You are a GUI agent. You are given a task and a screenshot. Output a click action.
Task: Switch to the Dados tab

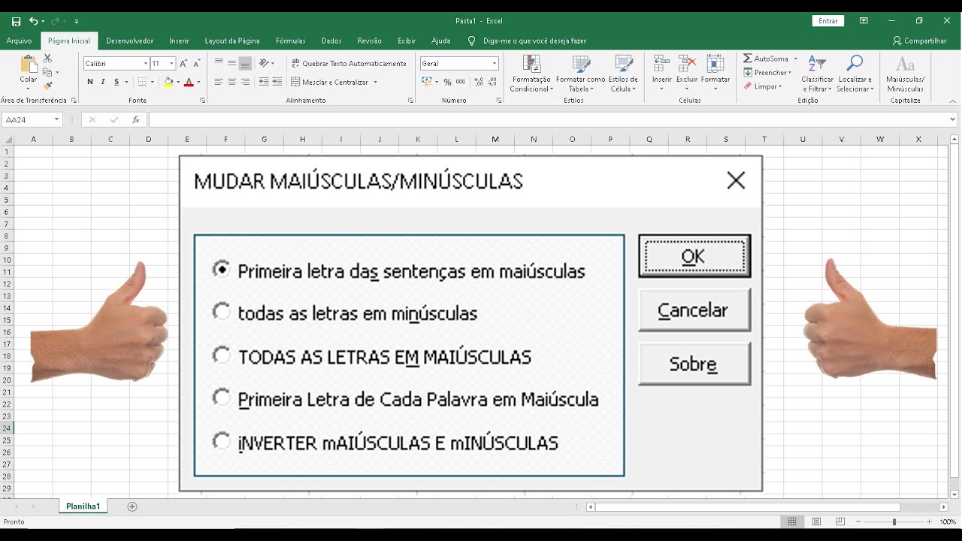331,41
